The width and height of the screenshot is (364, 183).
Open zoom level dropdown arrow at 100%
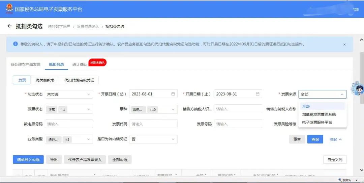point(357,180)
